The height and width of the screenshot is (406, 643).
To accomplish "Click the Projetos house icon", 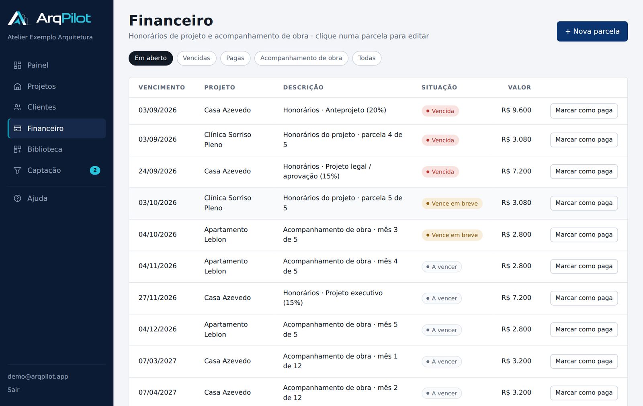I will coord(17,86).
